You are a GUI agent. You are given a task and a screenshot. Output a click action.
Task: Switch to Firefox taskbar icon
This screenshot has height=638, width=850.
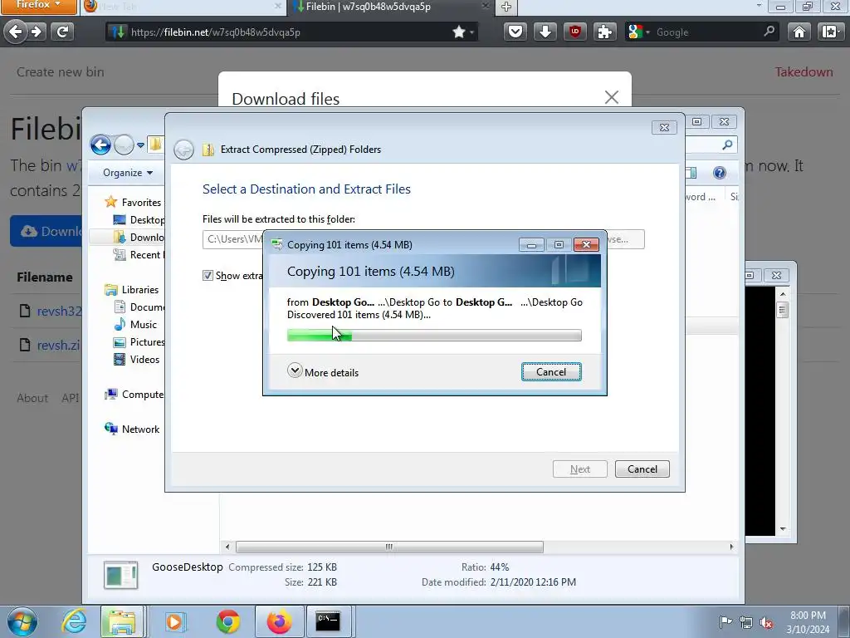280,621
